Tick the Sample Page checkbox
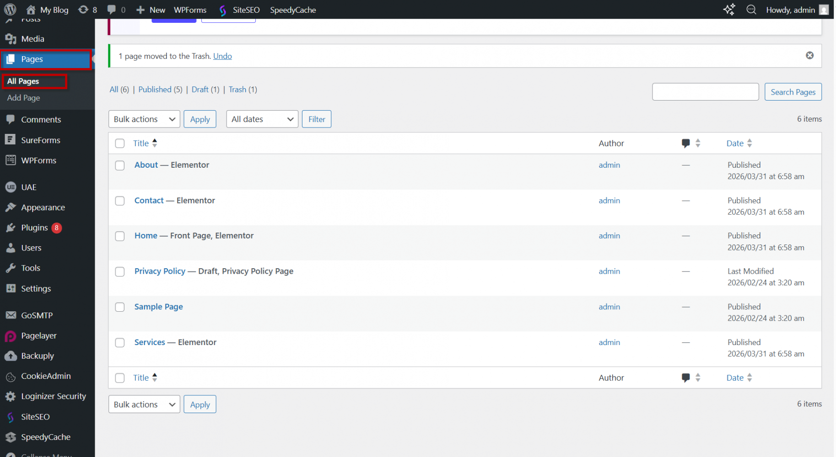The height and width of the screenshot is (457, 836). pyautogui.click(x=120, y=307)
